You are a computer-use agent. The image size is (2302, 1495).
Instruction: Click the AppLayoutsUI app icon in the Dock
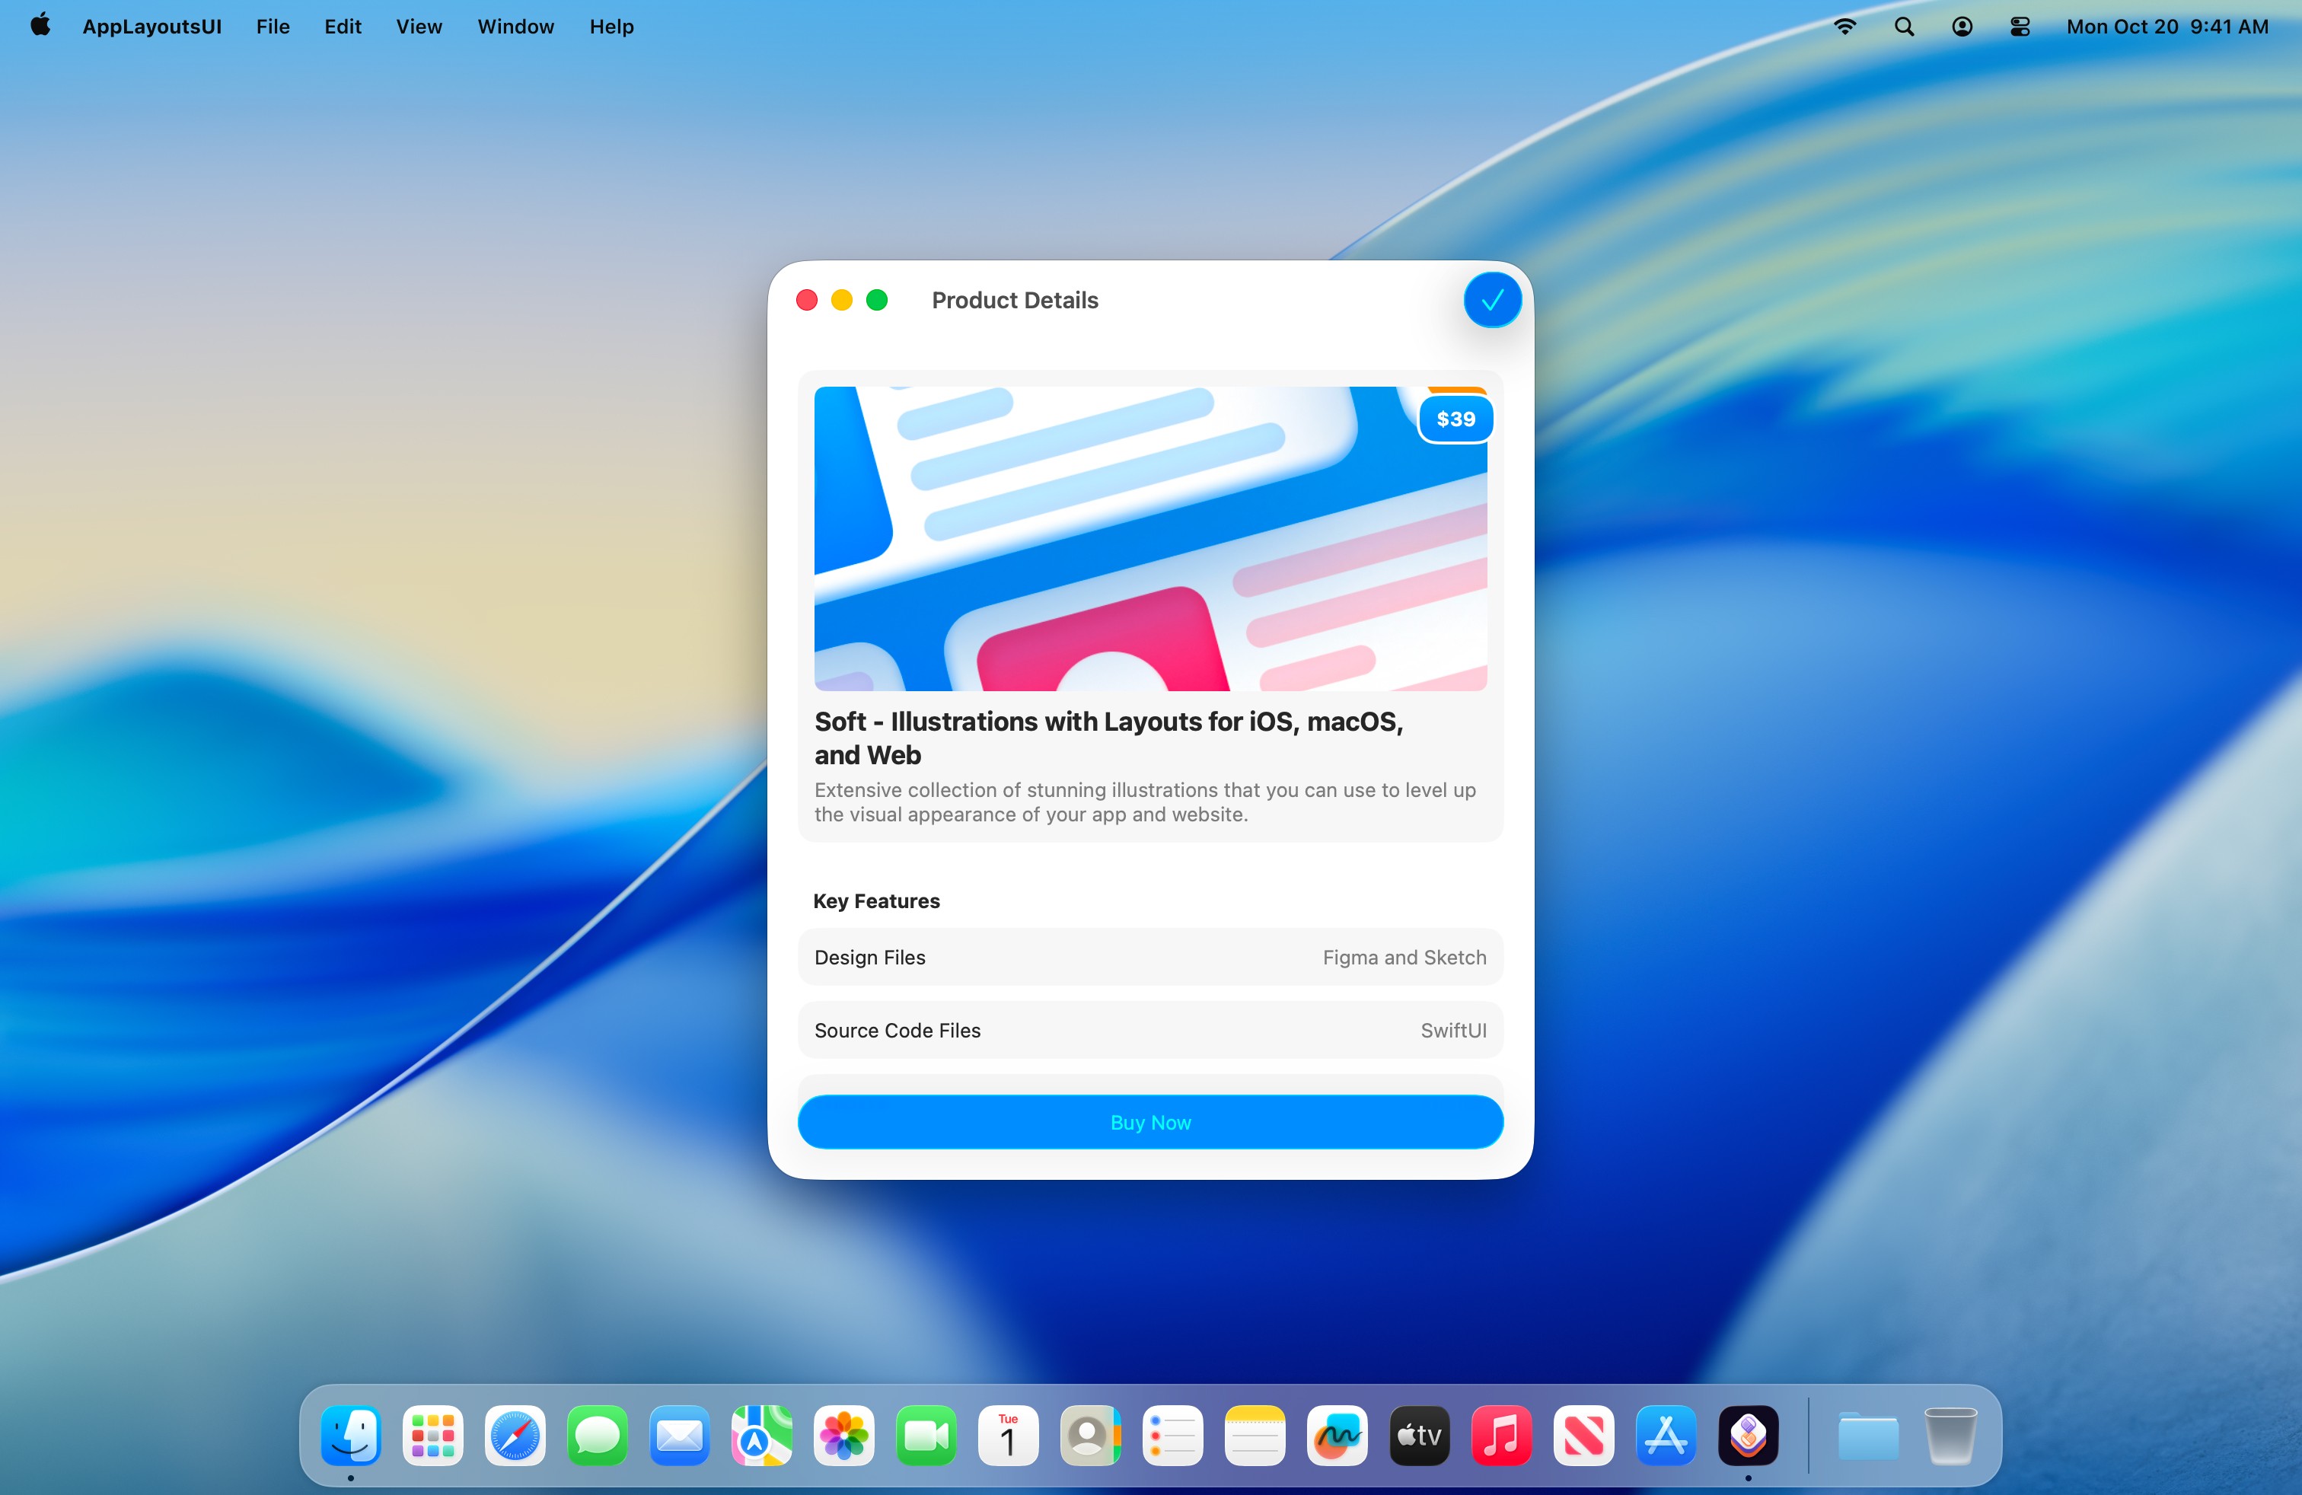1748,1435
